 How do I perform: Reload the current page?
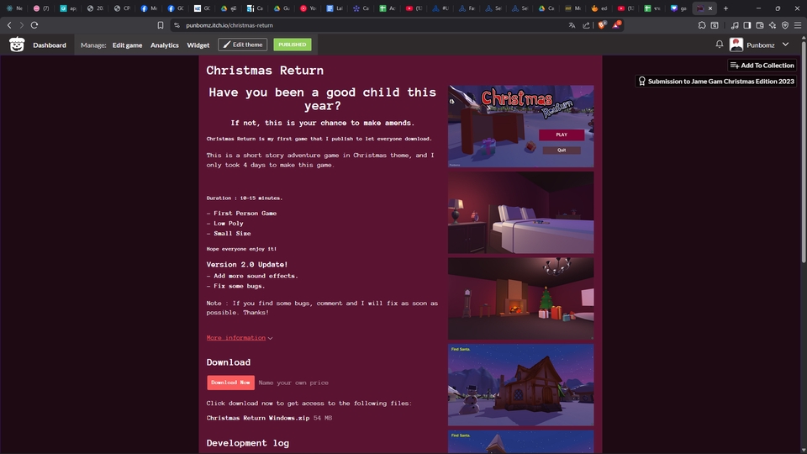(x=34, y=25)
